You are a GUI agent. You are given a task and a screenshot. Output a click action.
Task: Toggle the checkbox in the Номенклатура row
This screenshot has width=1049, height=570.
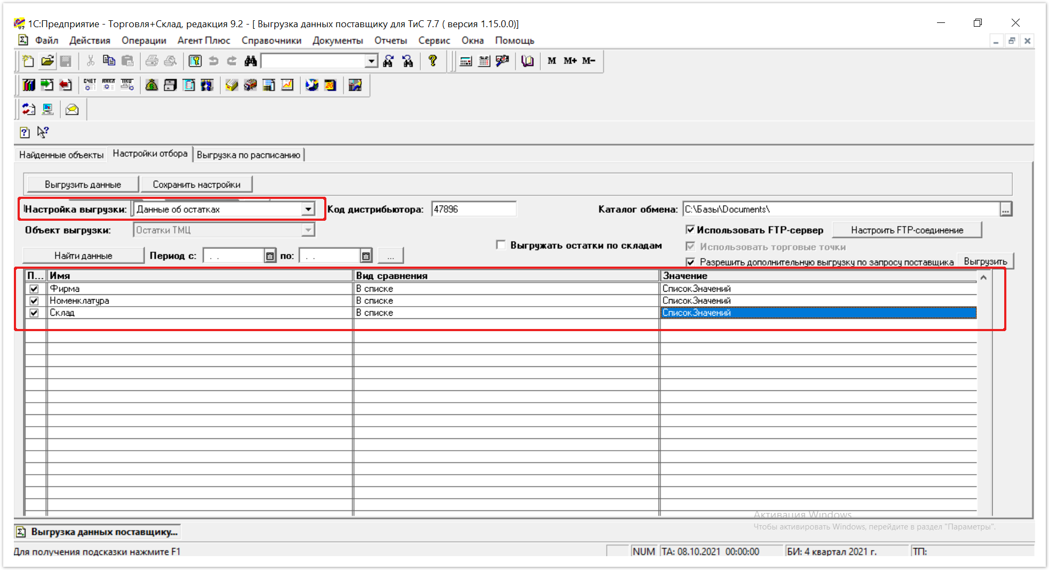tap(34, 301)
